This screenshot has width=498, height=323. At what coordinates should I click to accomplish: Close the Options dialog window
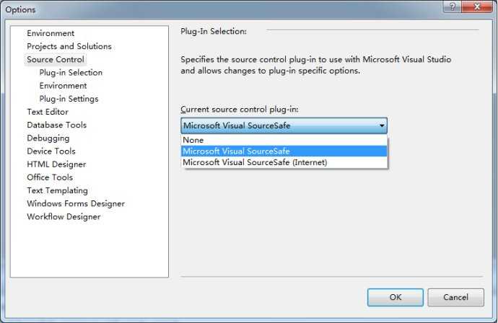(x=477, y=6)
